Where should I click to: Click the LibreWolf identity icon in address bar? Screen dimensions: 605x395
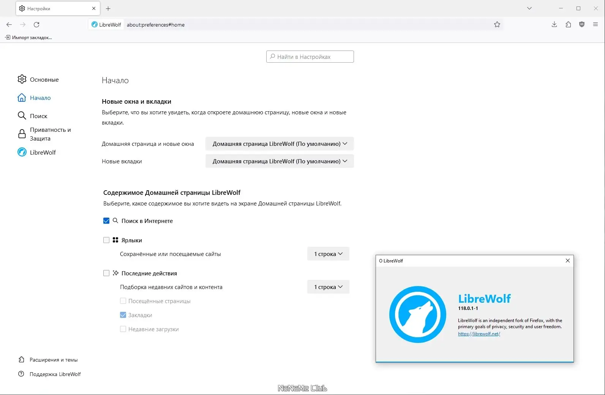(x=106, y=25)
